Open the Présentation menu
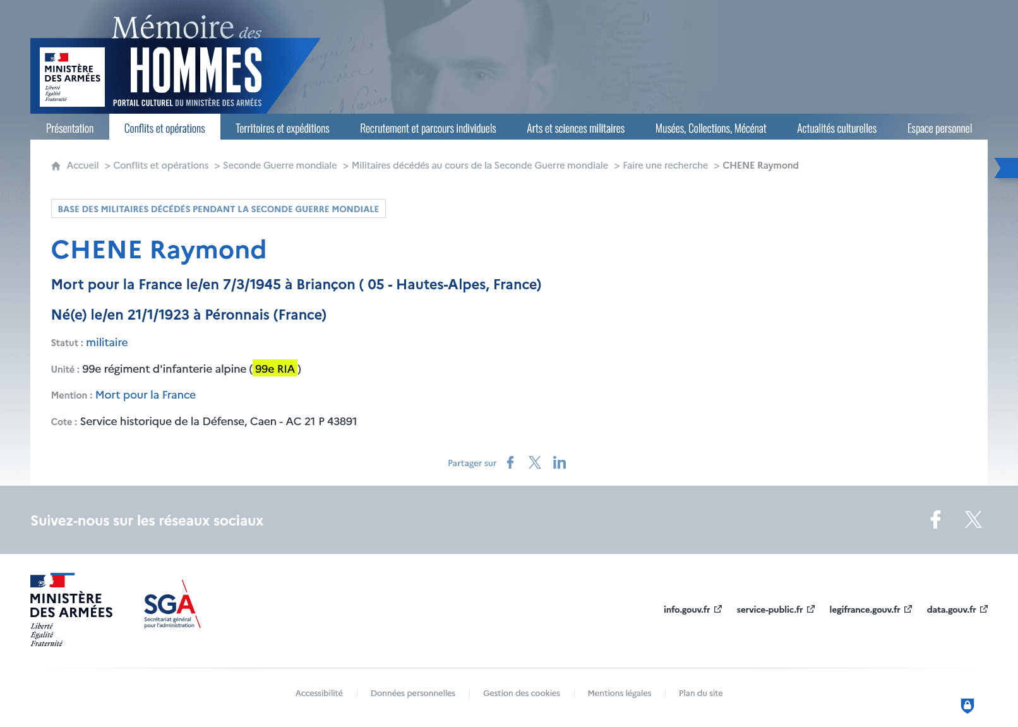The height and width of the screenshot is (727, 1018). pos(69,128)
